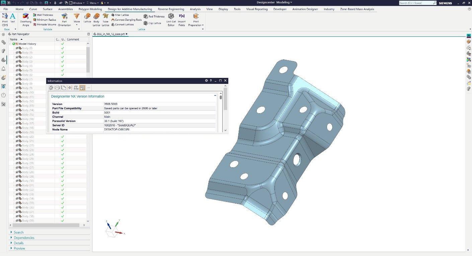This screenshot has height=256, width=472.
Task: Run Connect Dangling Rods
Action: (127, 20)
